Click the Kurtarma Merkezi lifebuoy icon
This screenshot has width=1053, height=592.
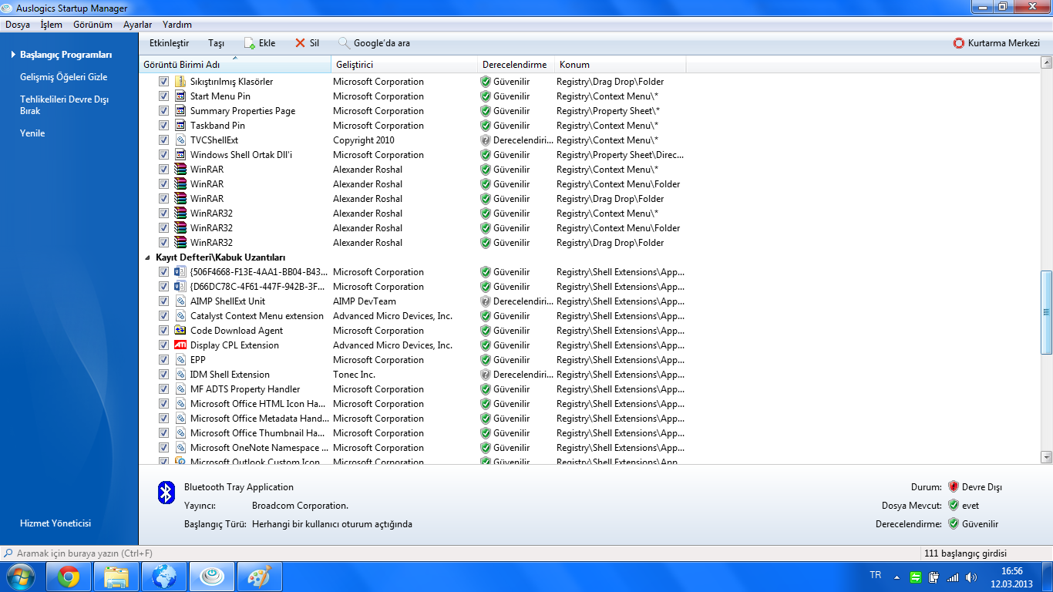pyautogui.click(x=959, y=43)
